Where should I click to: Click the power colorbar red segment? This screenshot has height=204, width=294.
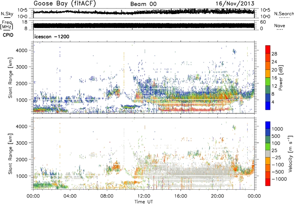coord(268,50)
